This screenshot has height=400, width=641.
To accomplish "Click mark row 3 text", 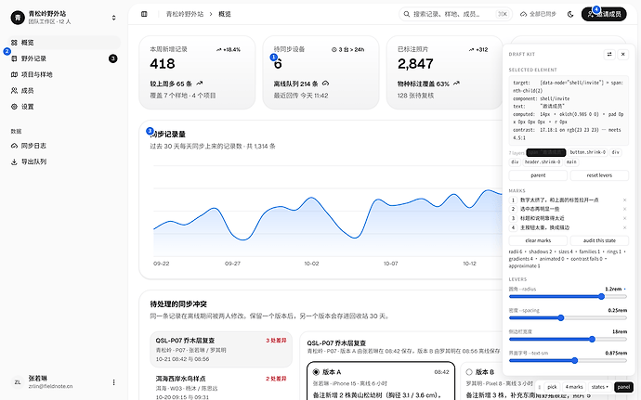I will click(543, 219).
